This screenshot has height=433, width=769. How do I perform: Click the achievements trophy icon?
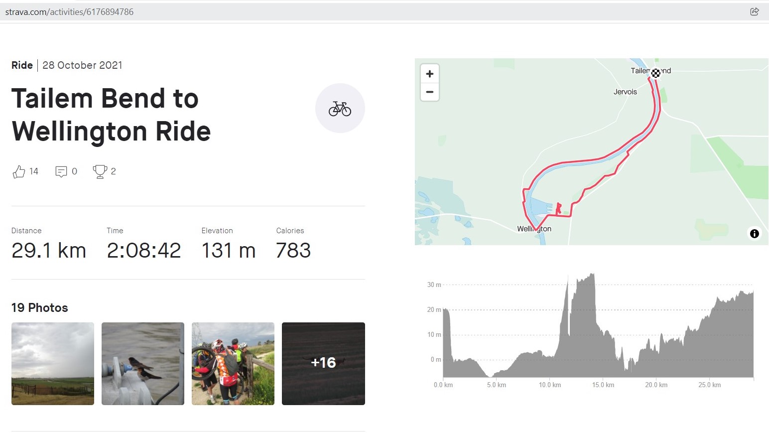(100, 171)
